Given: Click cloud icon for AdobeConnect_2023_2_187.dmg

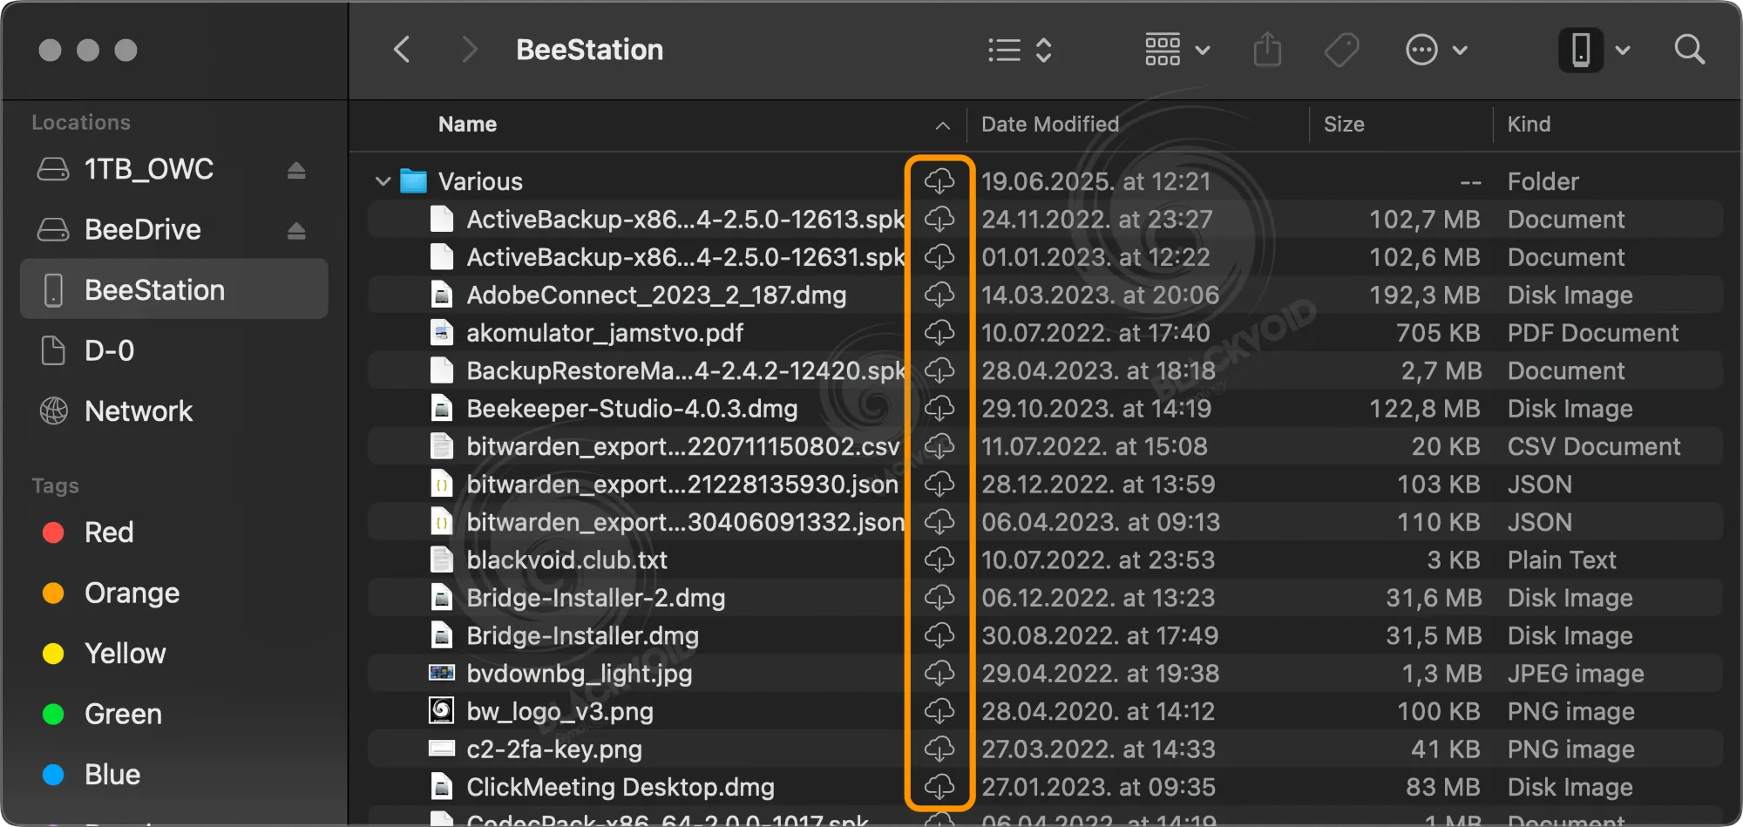Looking at the screenshot, I should pyautogui.click(x=939, y=295).
